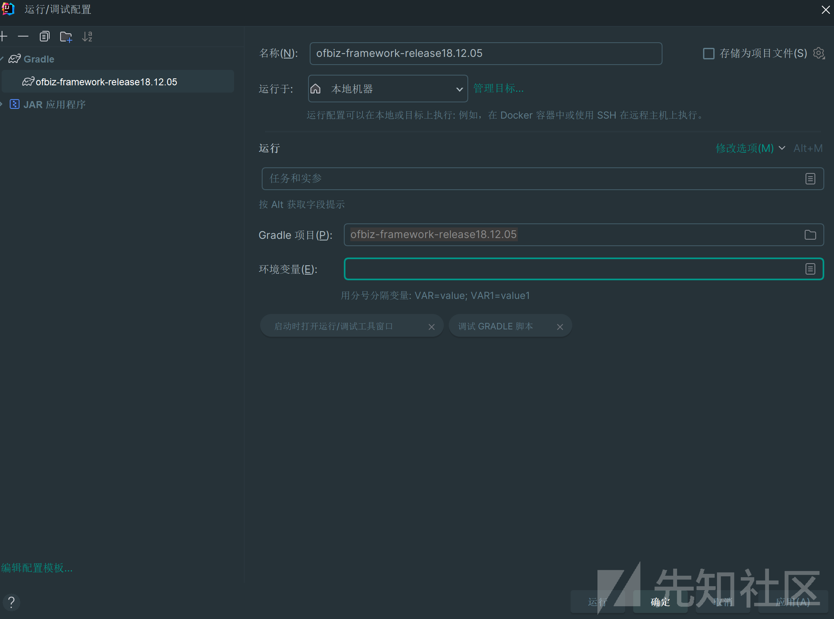Focus the Name text field

coord(486,54)
